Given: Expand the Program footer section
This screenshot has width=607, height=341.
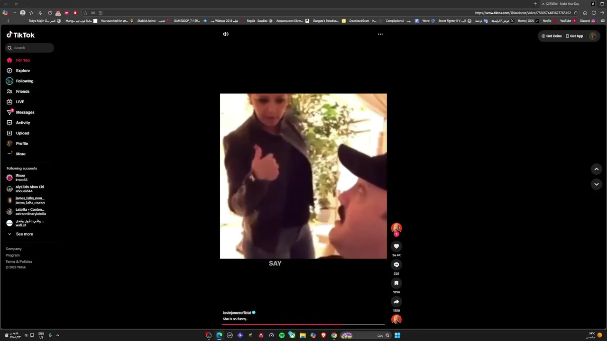Looking at the screenshot, I should point(13,255).
